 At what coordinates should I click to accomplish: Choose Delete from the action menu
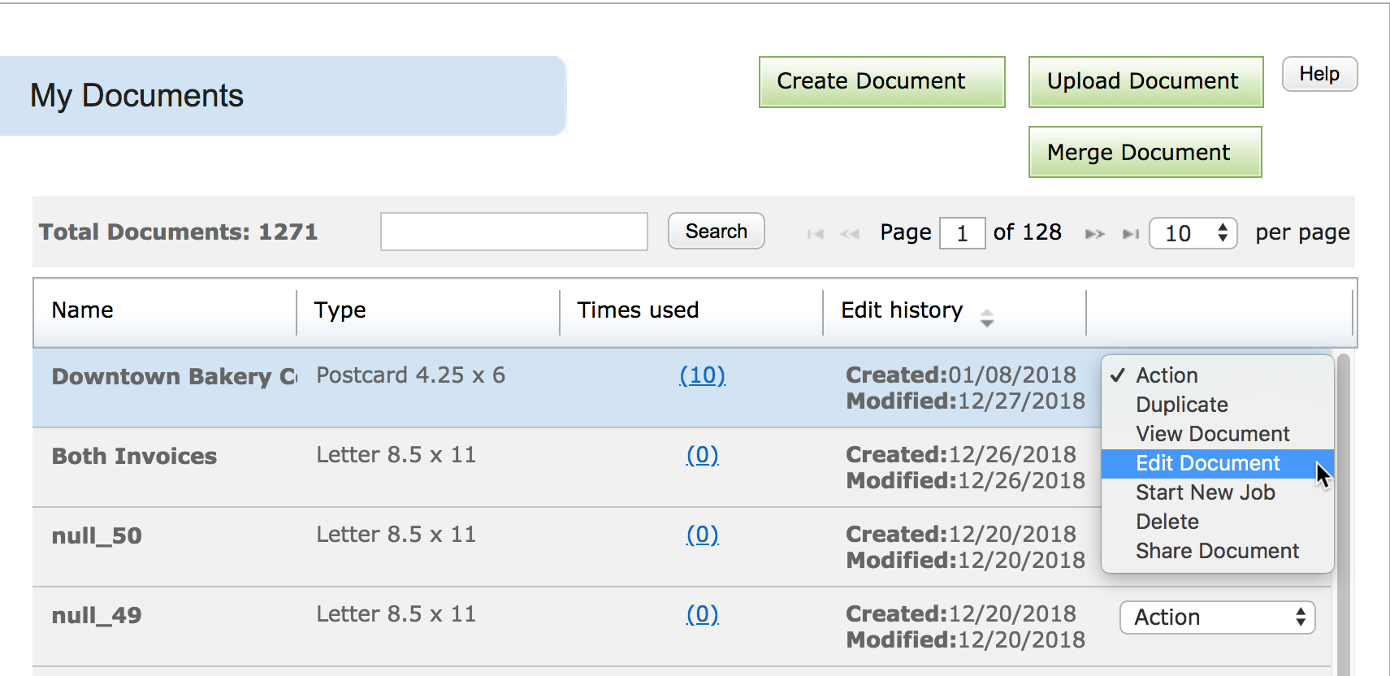[x=1218, y=522]
